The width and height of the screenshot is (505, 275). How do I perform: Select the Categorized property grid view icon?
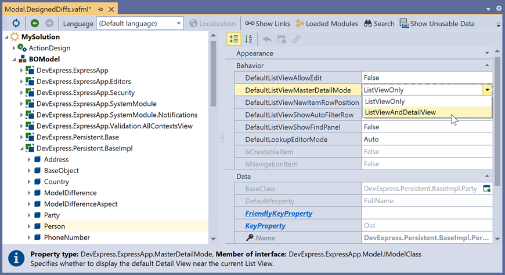[x=234, y=39]
